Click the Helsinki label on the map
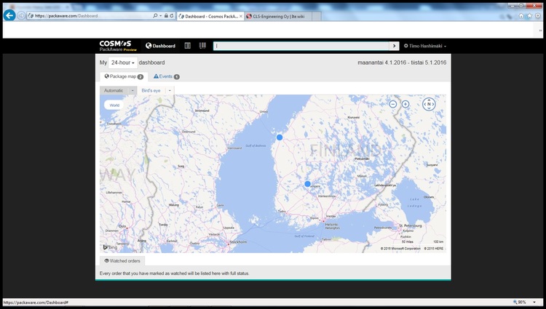Viewport: 546px width, 309px height. pos(331,225)
